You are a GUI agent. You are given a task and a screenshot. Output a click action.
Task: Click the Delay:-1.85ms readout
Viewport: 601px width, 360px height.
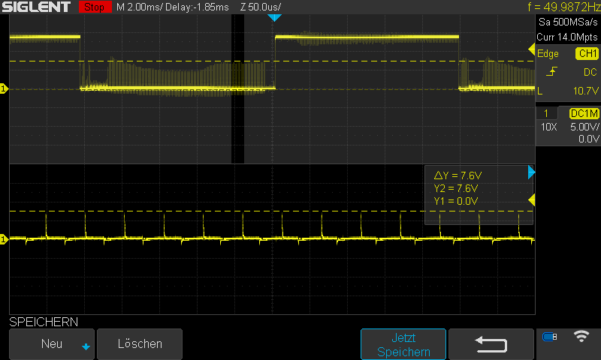198,7
